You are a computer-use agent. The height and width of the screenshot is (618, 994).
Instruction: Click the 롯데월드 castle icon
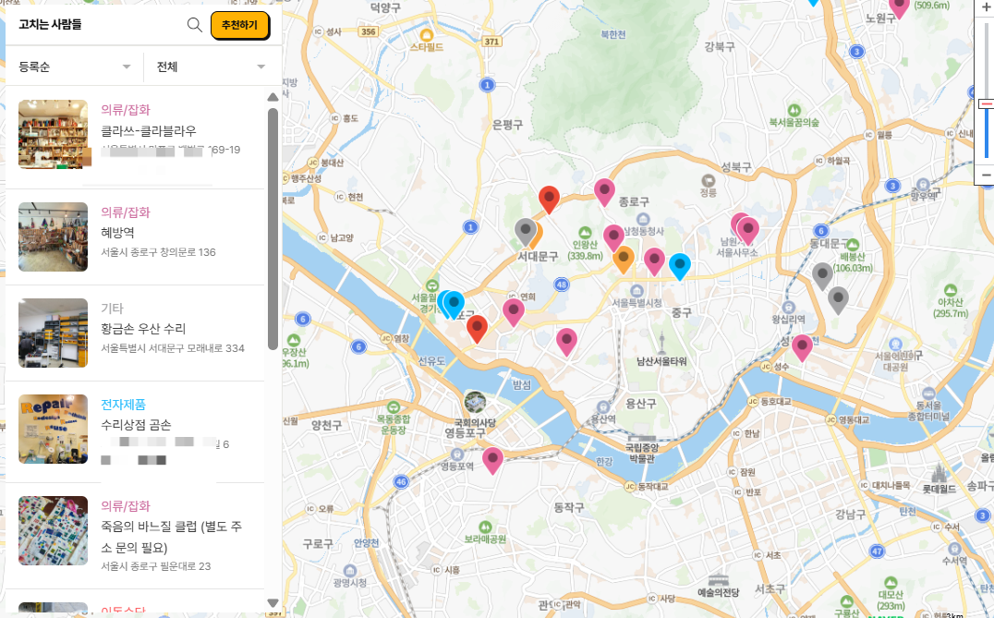[x=939, y=474]
